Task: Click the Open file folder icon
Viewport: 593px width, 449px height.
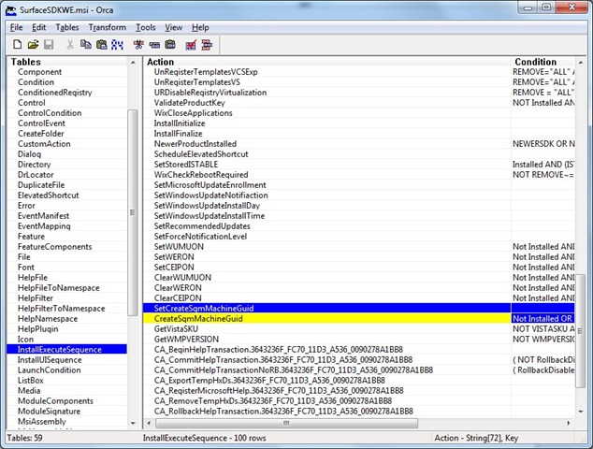Action: click(33, 45)
